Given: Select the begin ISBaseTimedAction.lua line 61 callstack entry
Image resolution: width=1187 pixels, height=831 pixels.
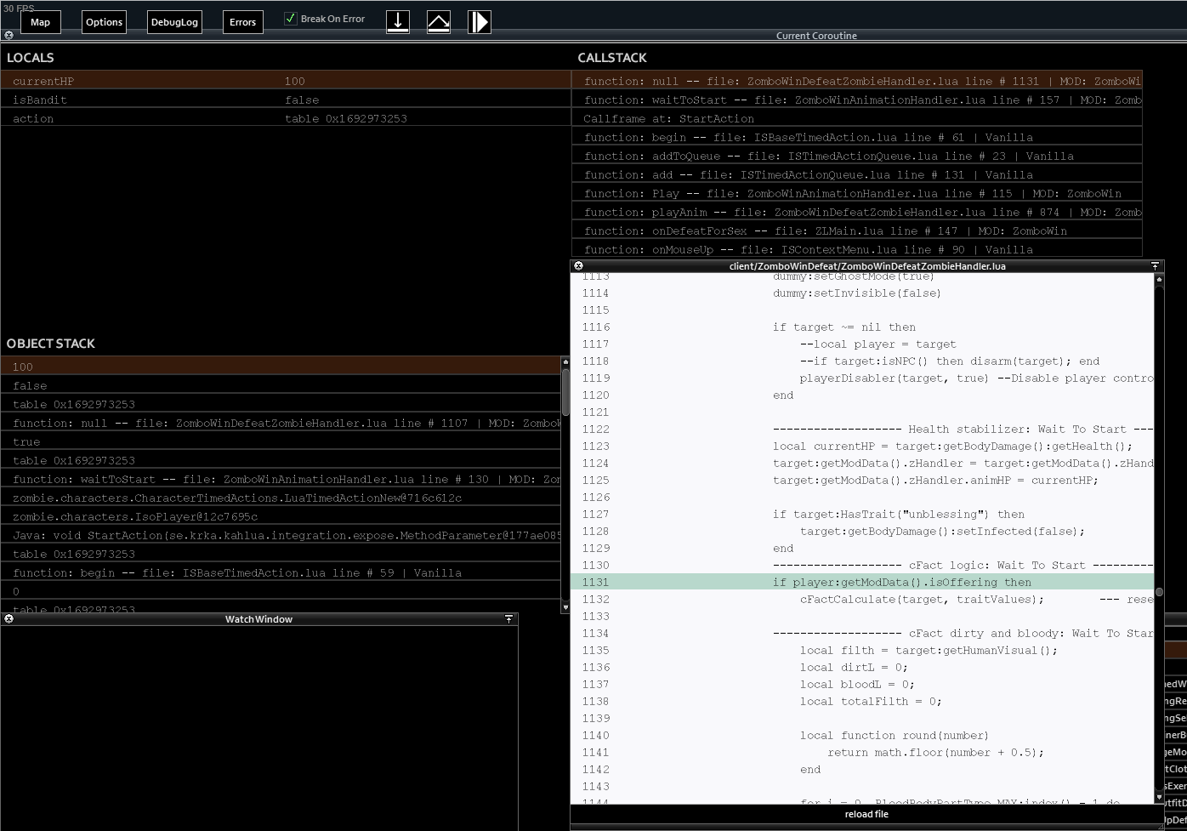Looking at the screenshot, I should pos(857,137).
